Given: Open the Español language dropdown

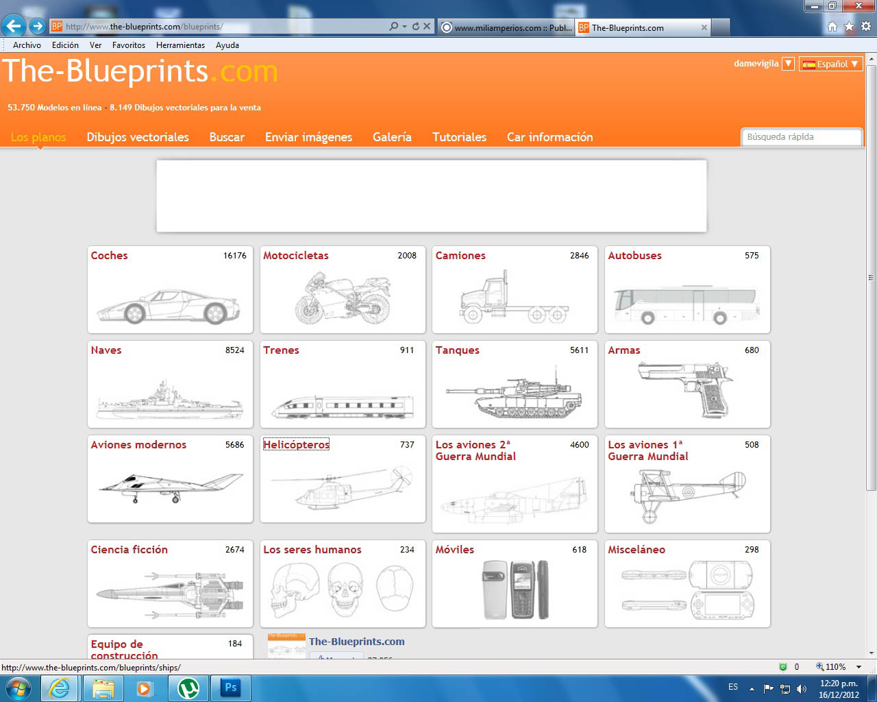Looking at the screenshot, I should point(830,64).
